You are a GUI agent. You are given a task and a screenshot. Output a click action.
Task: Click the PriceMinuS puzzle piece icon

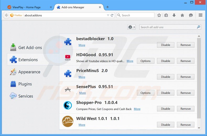68,74
